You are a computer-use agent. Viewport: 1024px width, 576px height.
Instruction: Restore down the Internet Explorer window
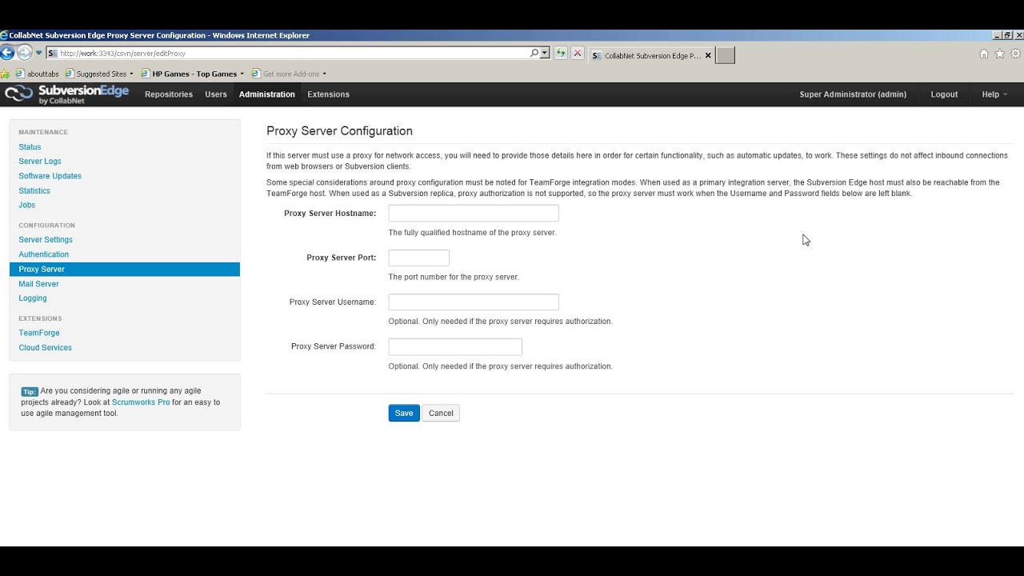pyautogui.click(x=1007, y=35)
